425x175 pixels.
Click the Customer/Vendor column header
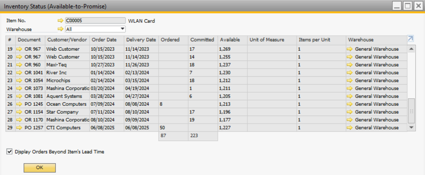click(x=67, y=40)
